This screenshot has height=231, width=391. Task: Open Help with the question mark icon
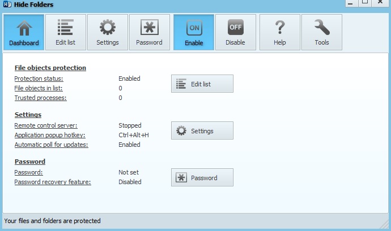(279, 32)
